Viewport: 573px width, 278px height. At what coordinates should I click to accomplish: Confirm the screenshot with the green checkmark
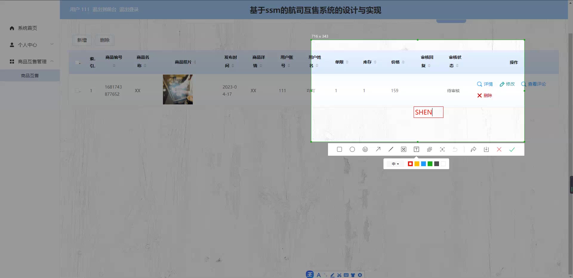click(x=512, y=149)
